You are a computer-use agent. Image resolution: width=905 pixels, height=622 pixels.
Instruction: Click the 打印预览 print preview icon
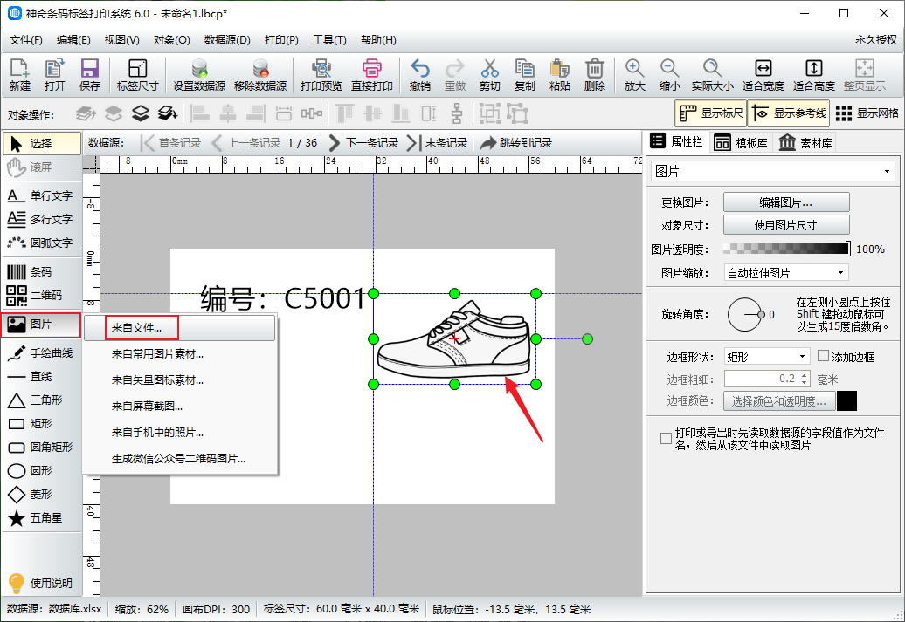tap(321, 69)
